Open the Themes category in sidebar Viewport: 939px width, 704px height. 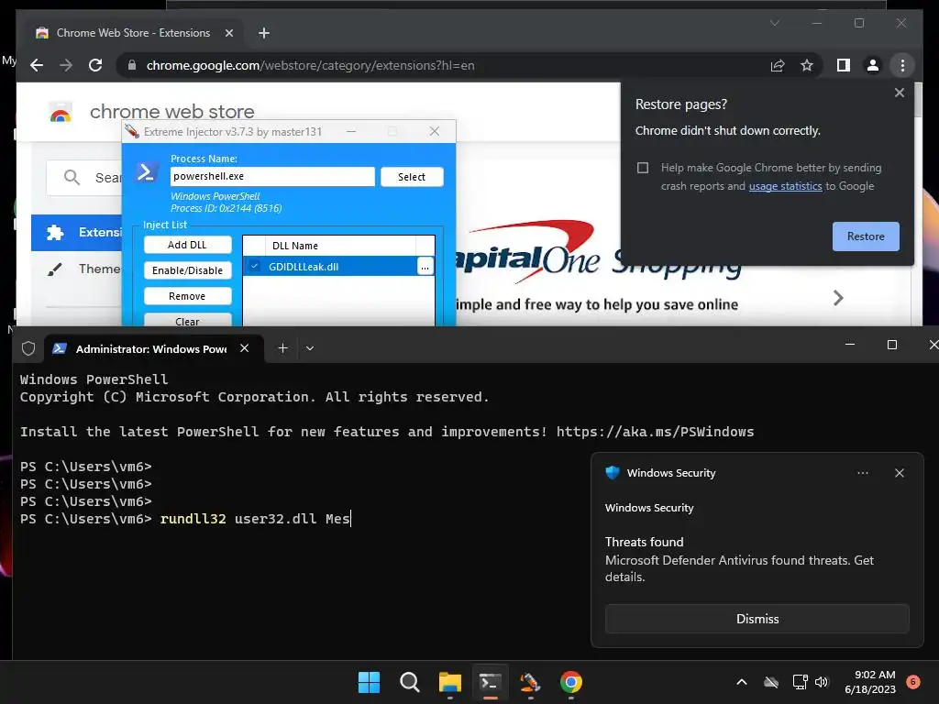pos(77,269)
